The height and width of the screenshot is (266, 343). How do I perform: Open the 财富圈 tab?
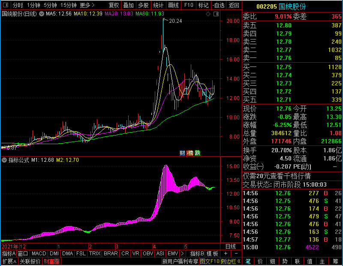(x=51, y=261)
